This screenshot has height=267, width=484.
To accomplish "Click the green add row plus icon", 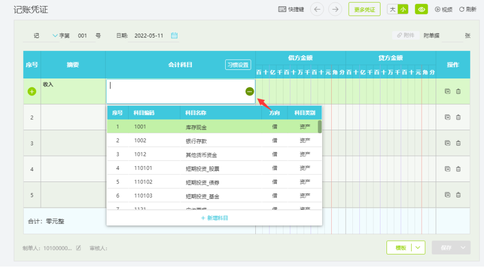I will [32, 92].
